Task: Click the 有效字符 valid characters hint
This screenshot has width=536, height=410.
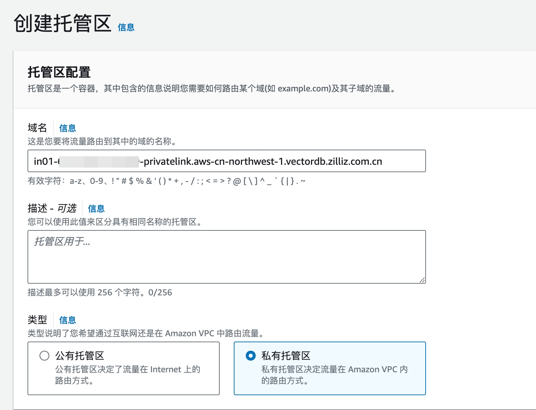Action: coord(166,181)
